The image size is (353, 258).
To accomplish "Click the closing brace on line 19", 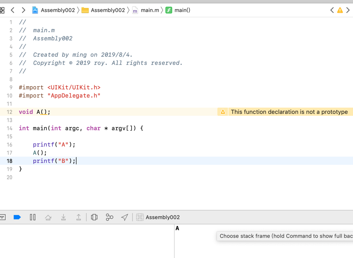I will click(20, 169).
